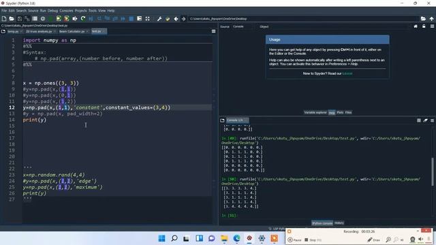
Task: Open console pane options menu
Action: [x=432, y=120]
